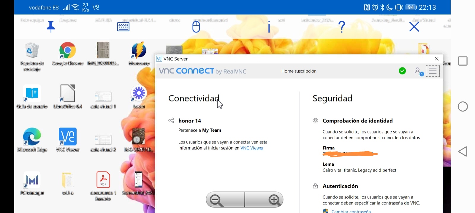This screenshot has height=213, width=475.
Task: Click Cambiar contraseña link
Action: point(351,211)
